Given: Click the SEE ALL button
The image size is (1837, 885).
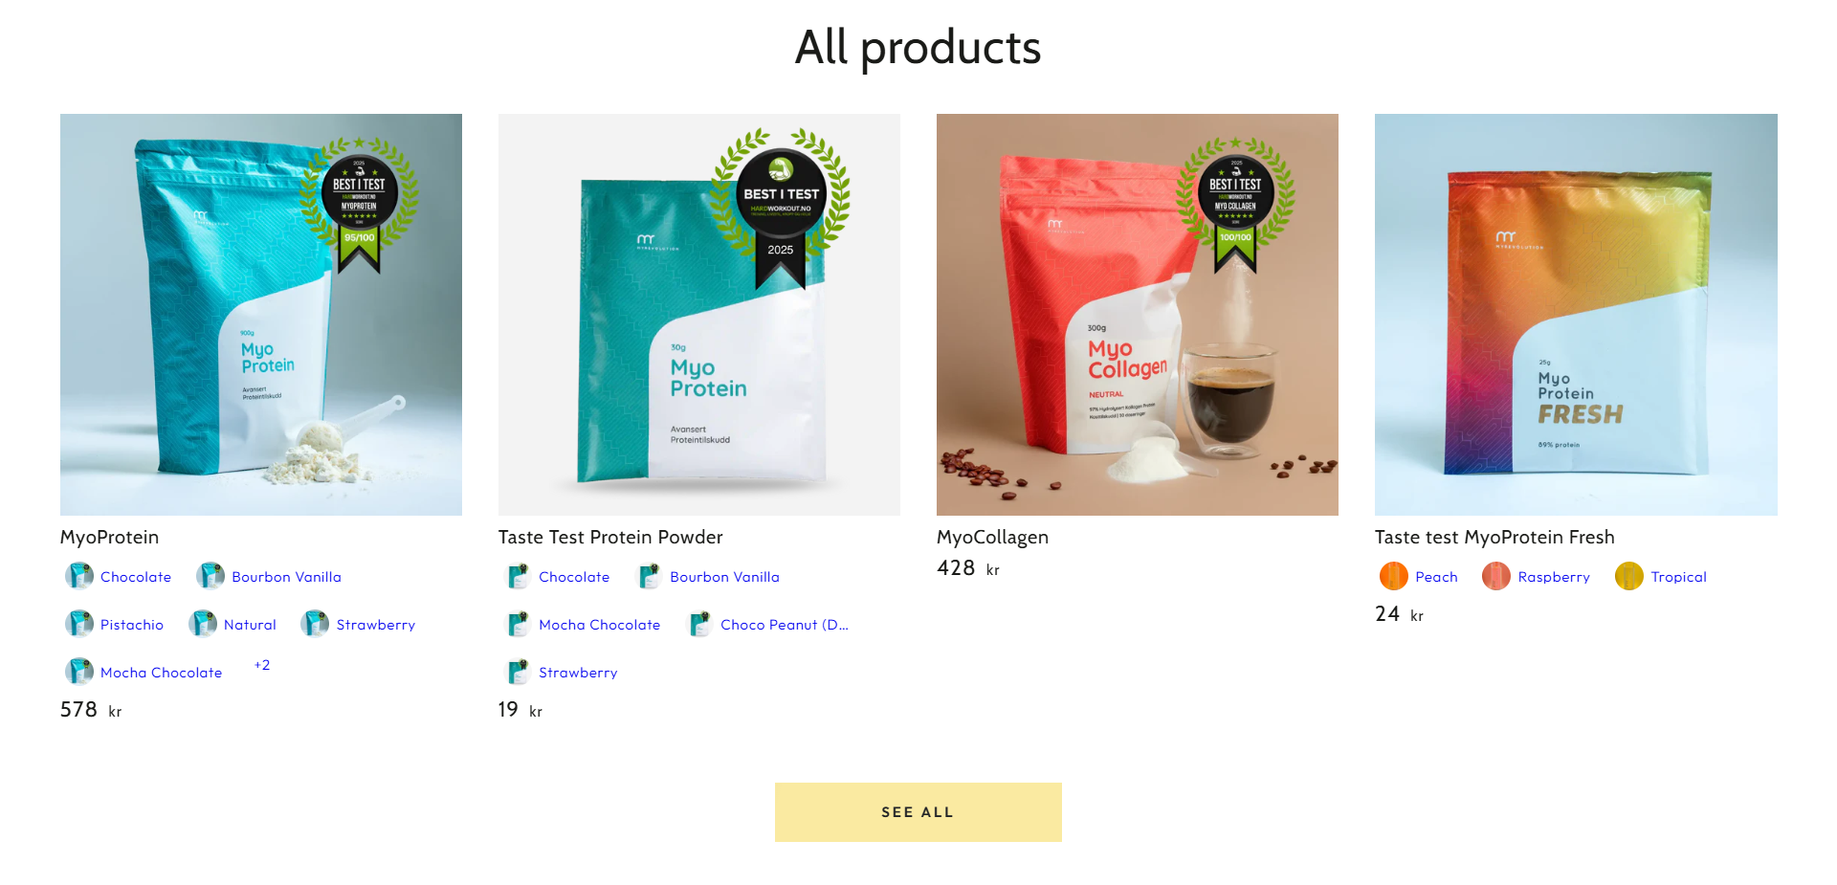Looking at the screenshot, I should click(x=918, y=812).
